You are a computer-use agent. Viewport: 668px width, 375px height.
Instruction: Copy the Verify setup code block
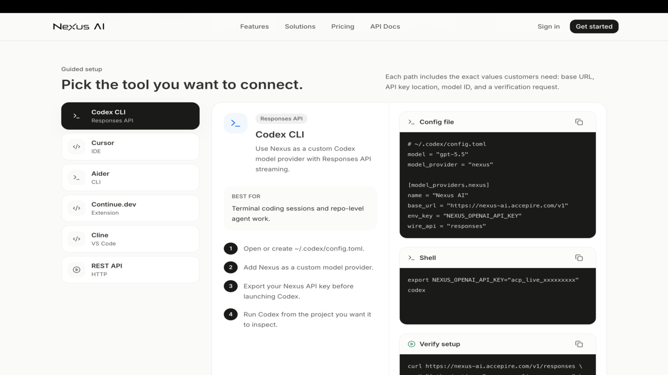579,344
